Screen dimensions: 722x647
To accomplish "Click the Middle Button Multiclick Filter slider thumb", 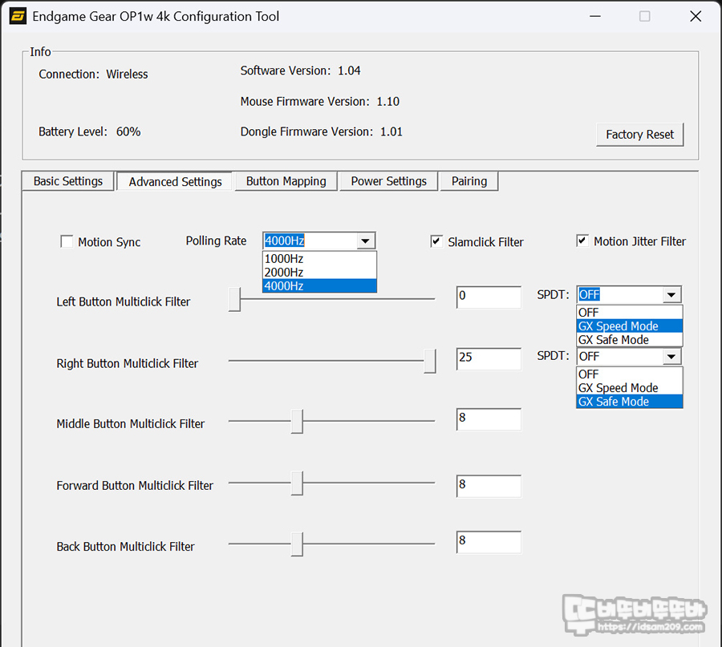I will [297, 421].
